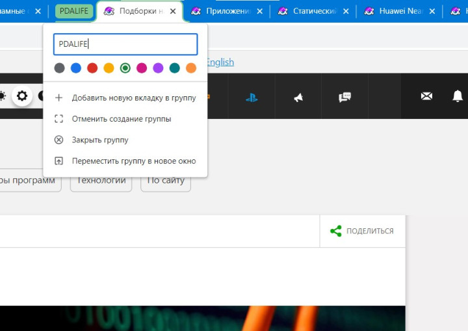Pick the orange group color
This screenshot has width=468, height=331.
click(x=191, y=68)
